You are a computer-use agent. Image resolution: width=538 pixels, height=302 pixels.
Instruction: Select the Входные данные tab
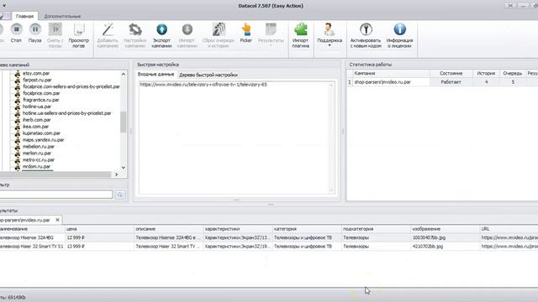pos(156,75)
